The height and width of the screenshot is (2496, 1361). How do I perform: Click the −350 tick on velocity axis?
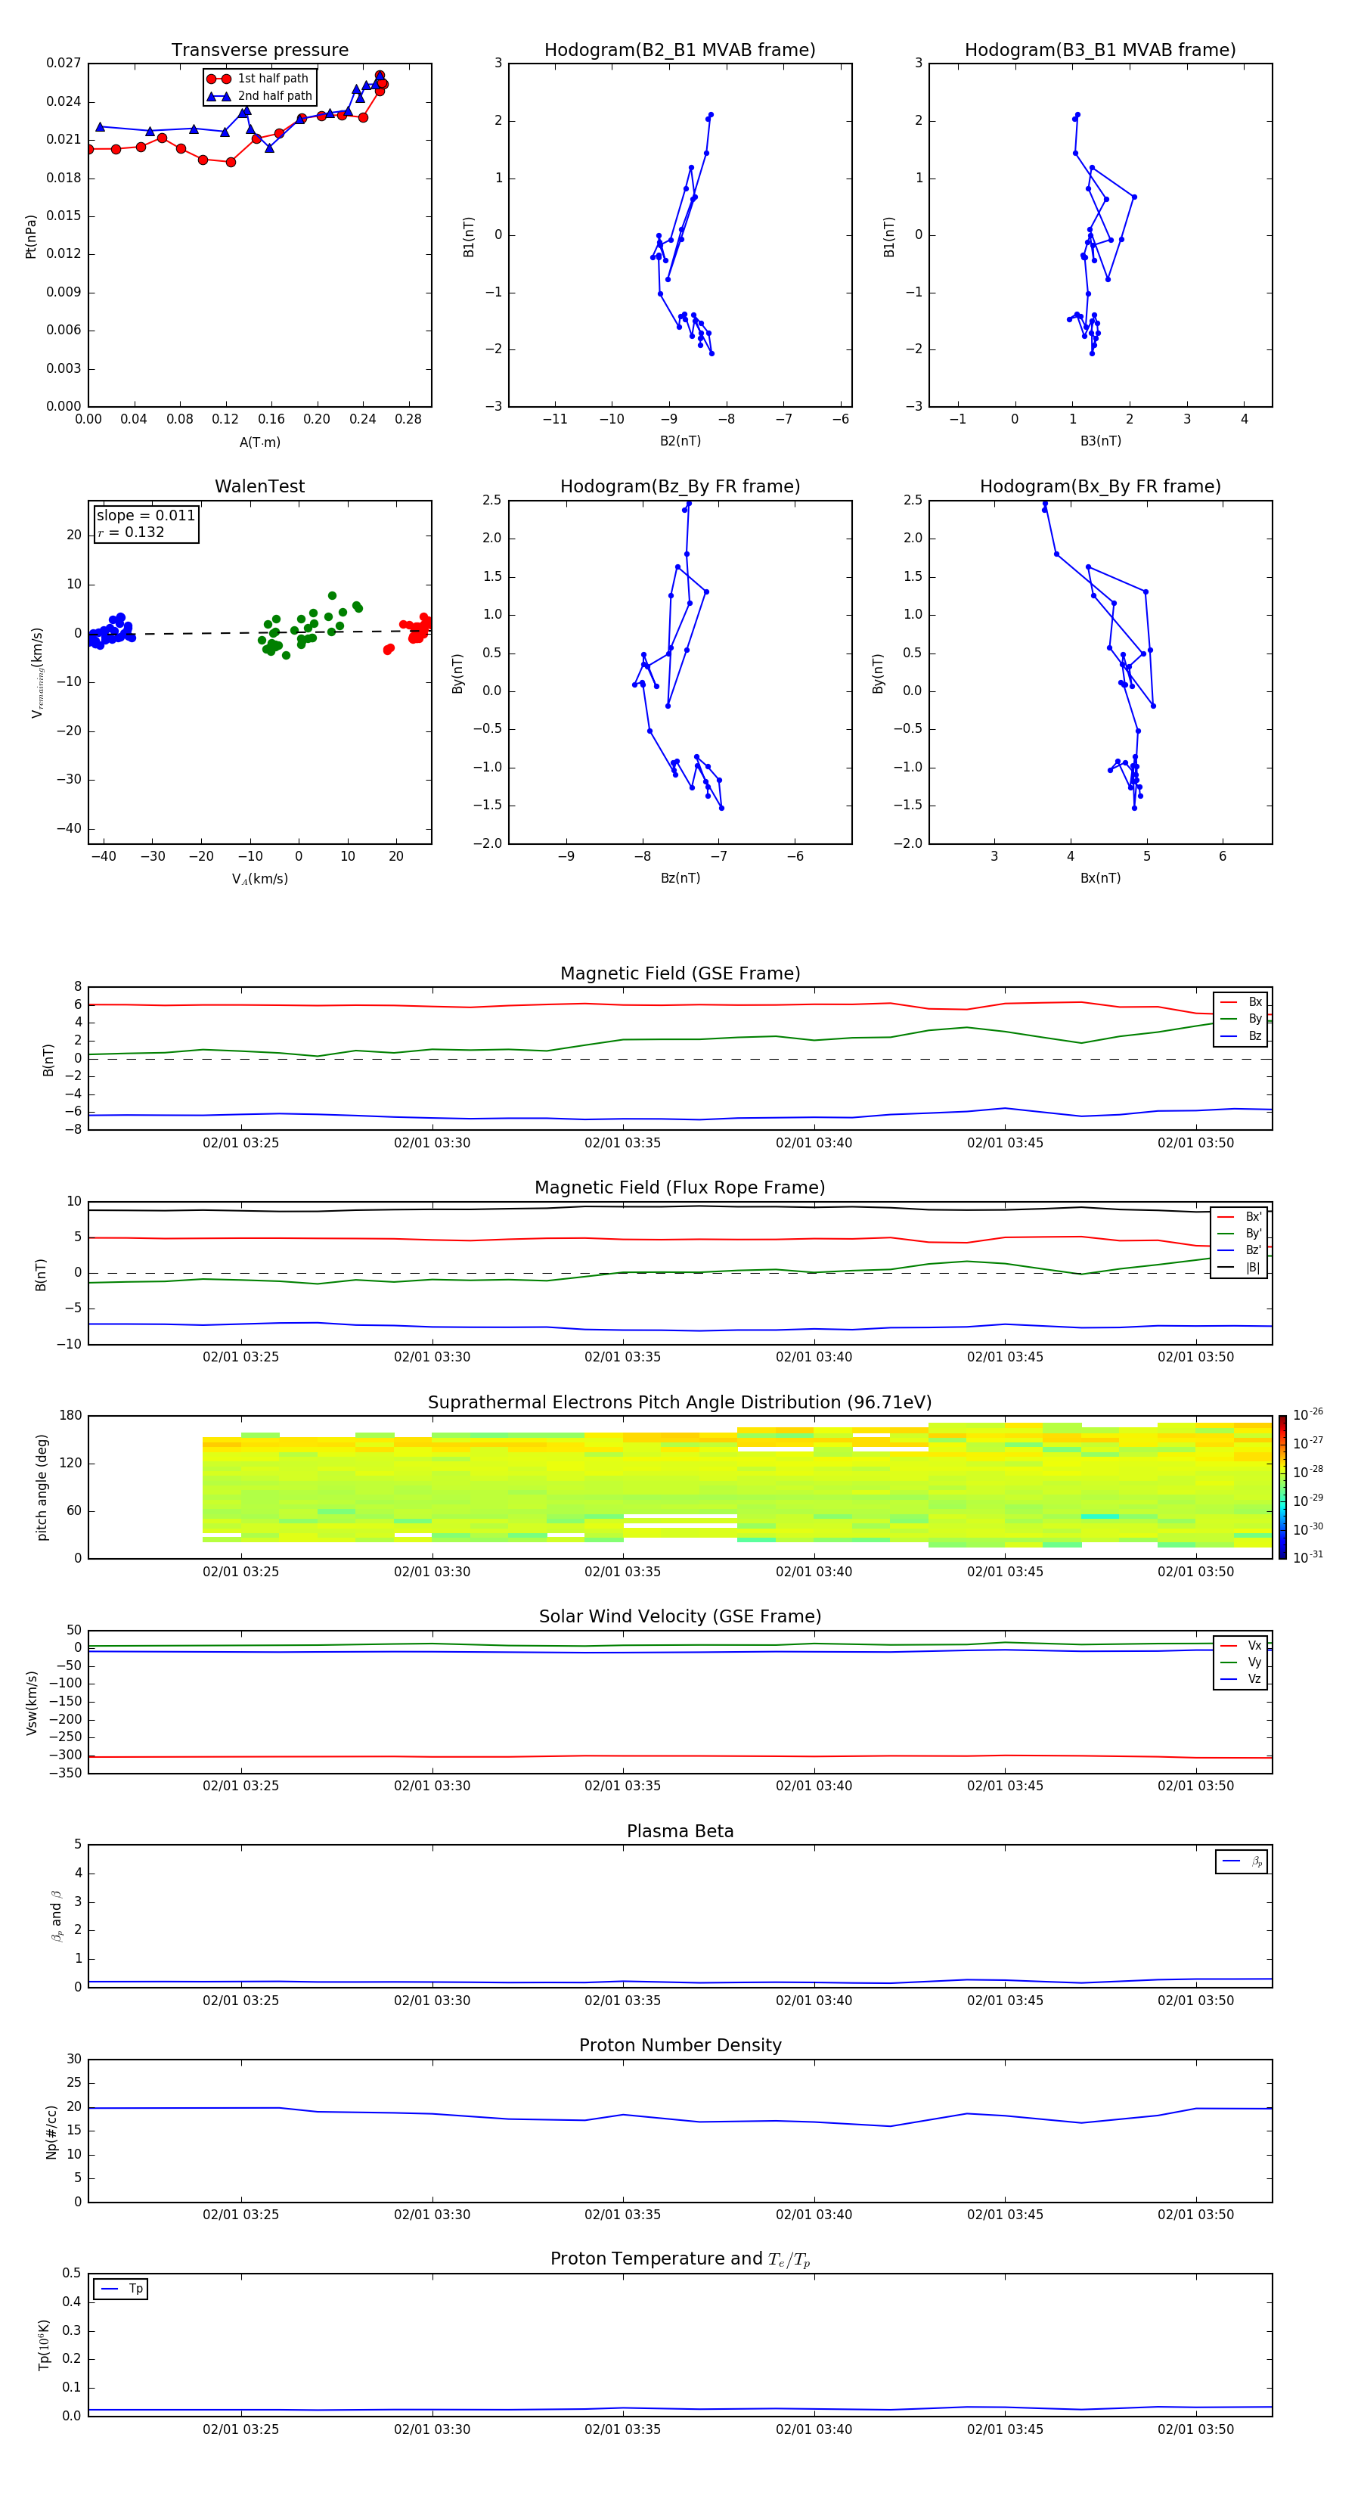(65, 1773)
